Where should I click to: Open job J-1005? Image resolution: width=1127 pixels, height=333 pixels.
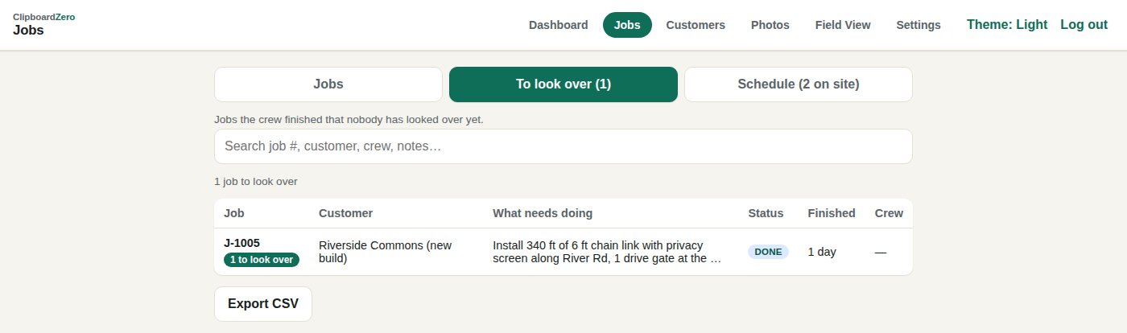242,243
